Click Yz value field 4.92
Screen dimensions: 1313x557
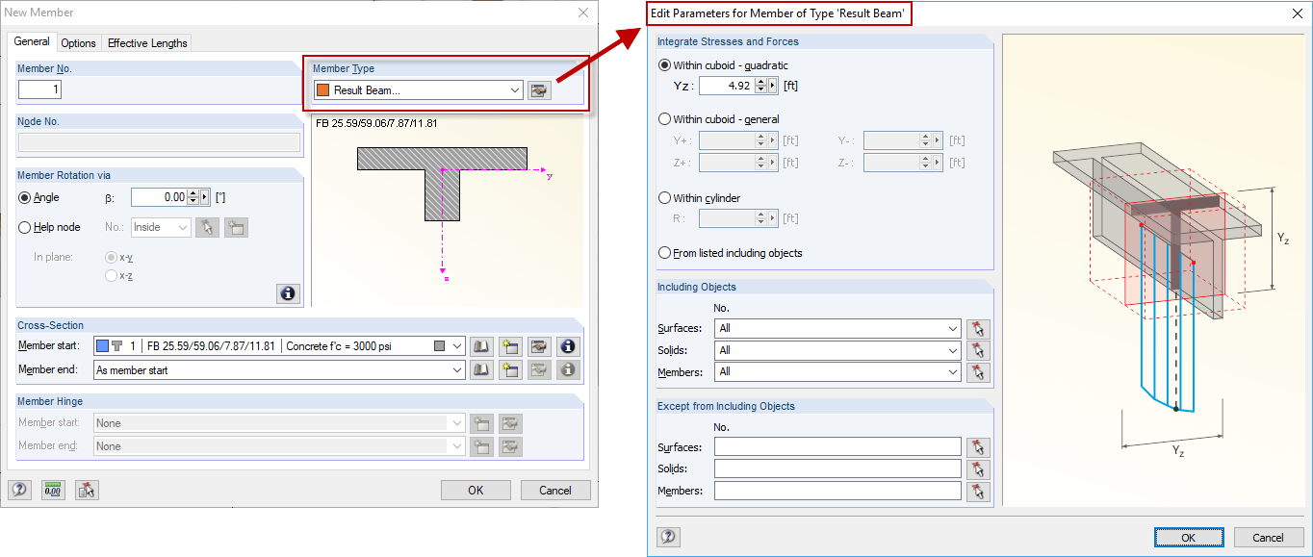(726, 86)
